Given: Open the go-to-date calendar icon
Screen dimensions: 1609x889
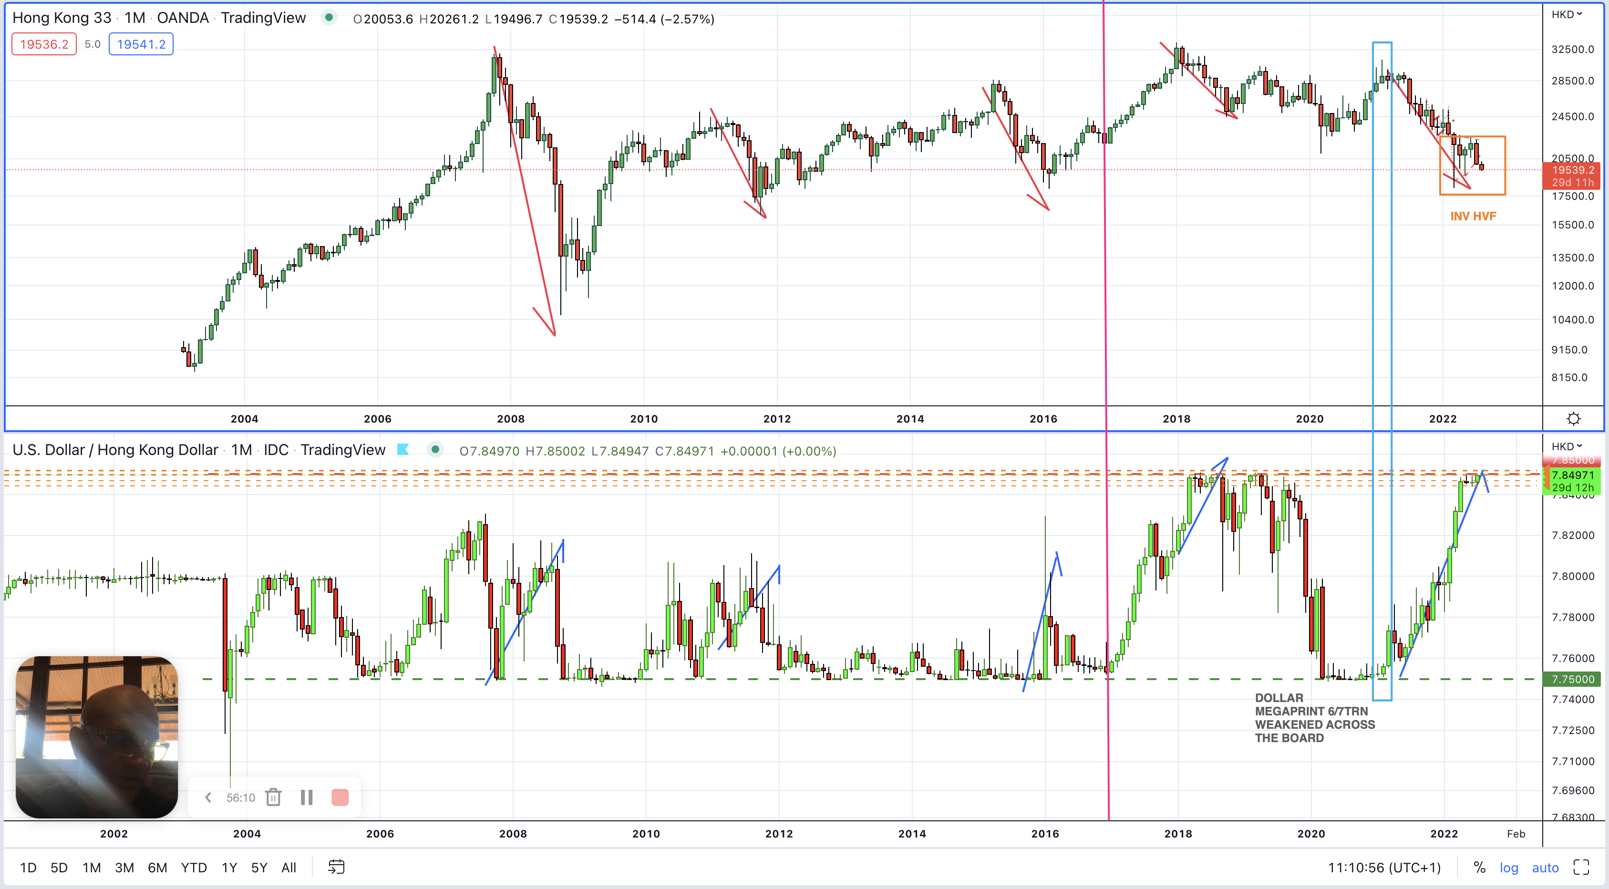Looking at the screenshot, I should (336, 867).
